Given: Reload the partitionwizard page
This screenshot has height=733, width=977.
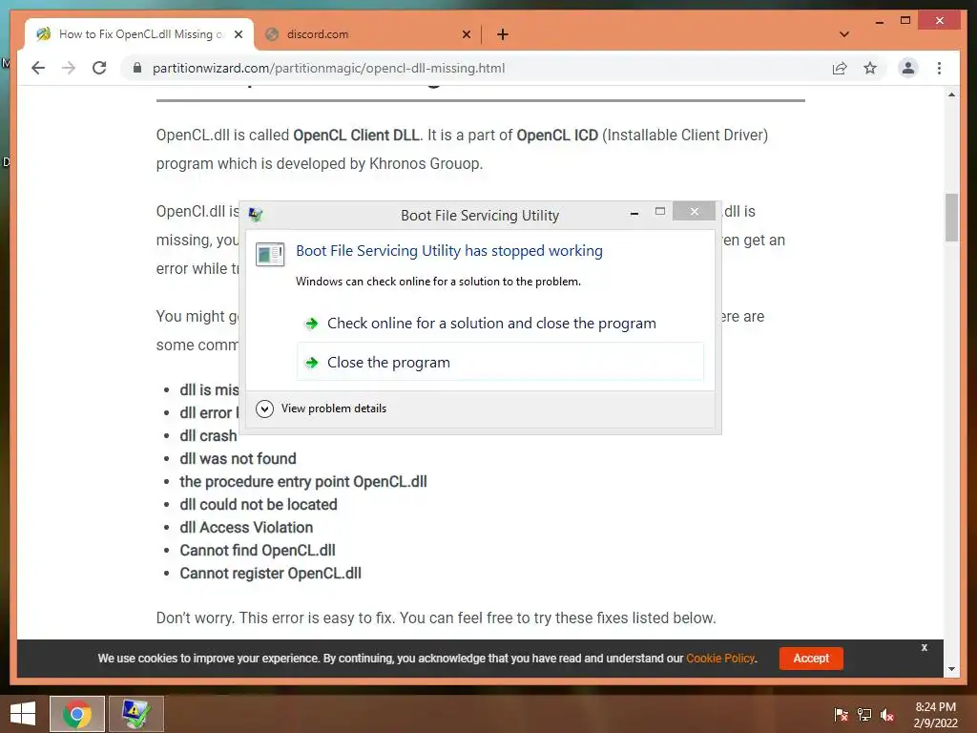Looking at the screenshot, I should pos(99,68).
